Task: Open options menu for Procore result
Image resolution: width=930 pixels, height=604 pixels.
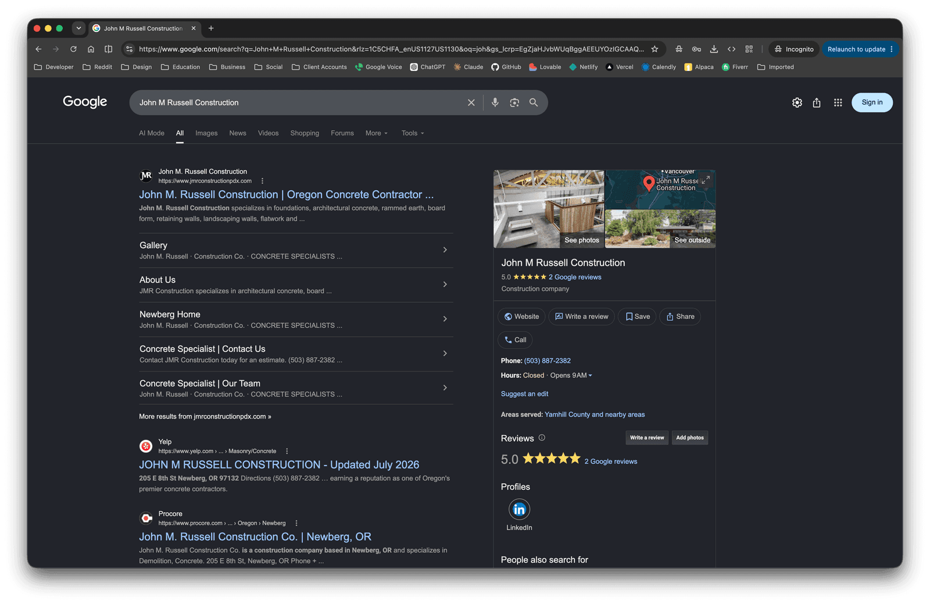Action: (296, 523)
